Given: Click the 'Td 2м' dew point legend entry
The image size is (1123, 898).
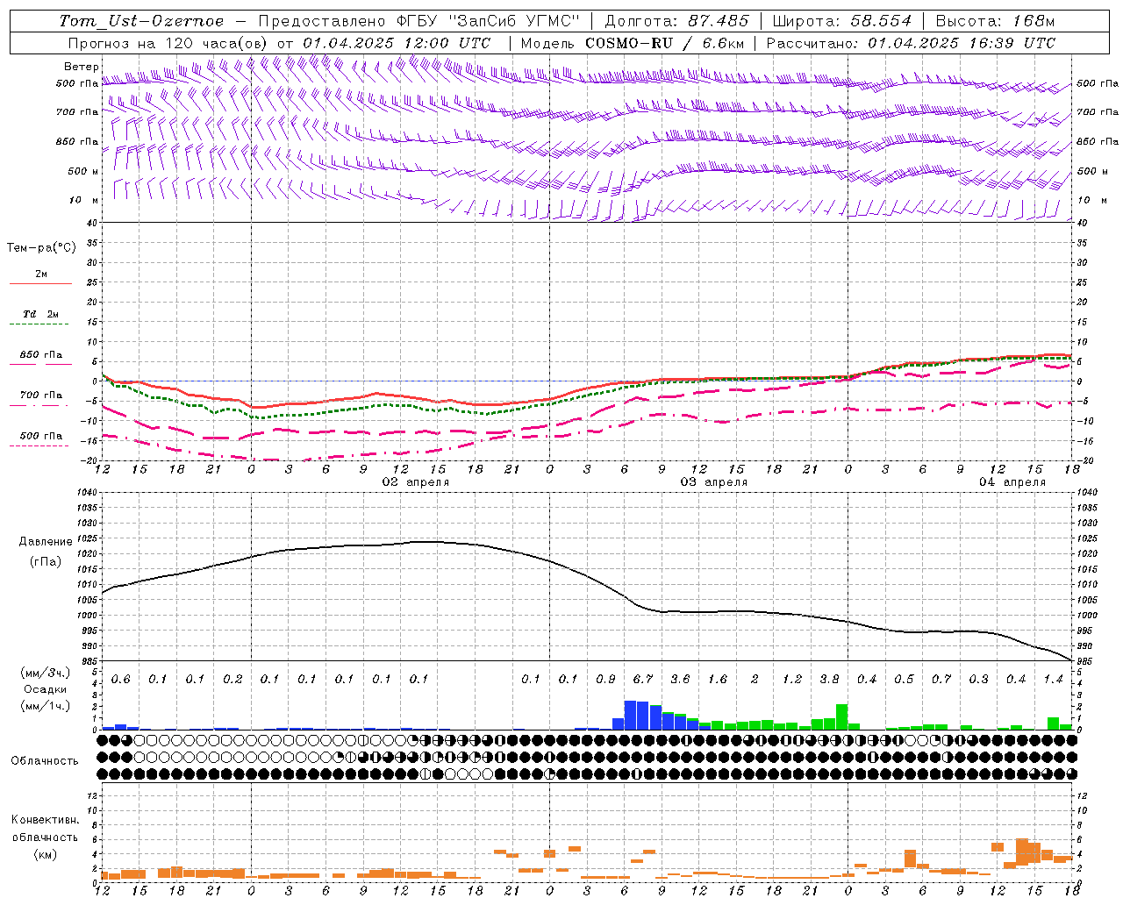Looking at the screenshot, I should pyautogui.click(x=40, y=314).
